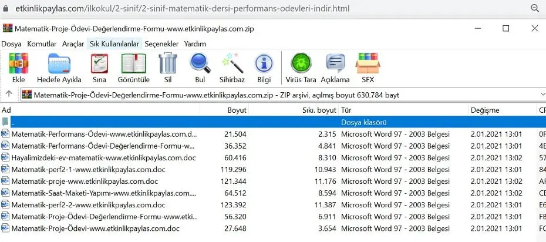
Task: Click size value 121.344
Action: (233, 181)
